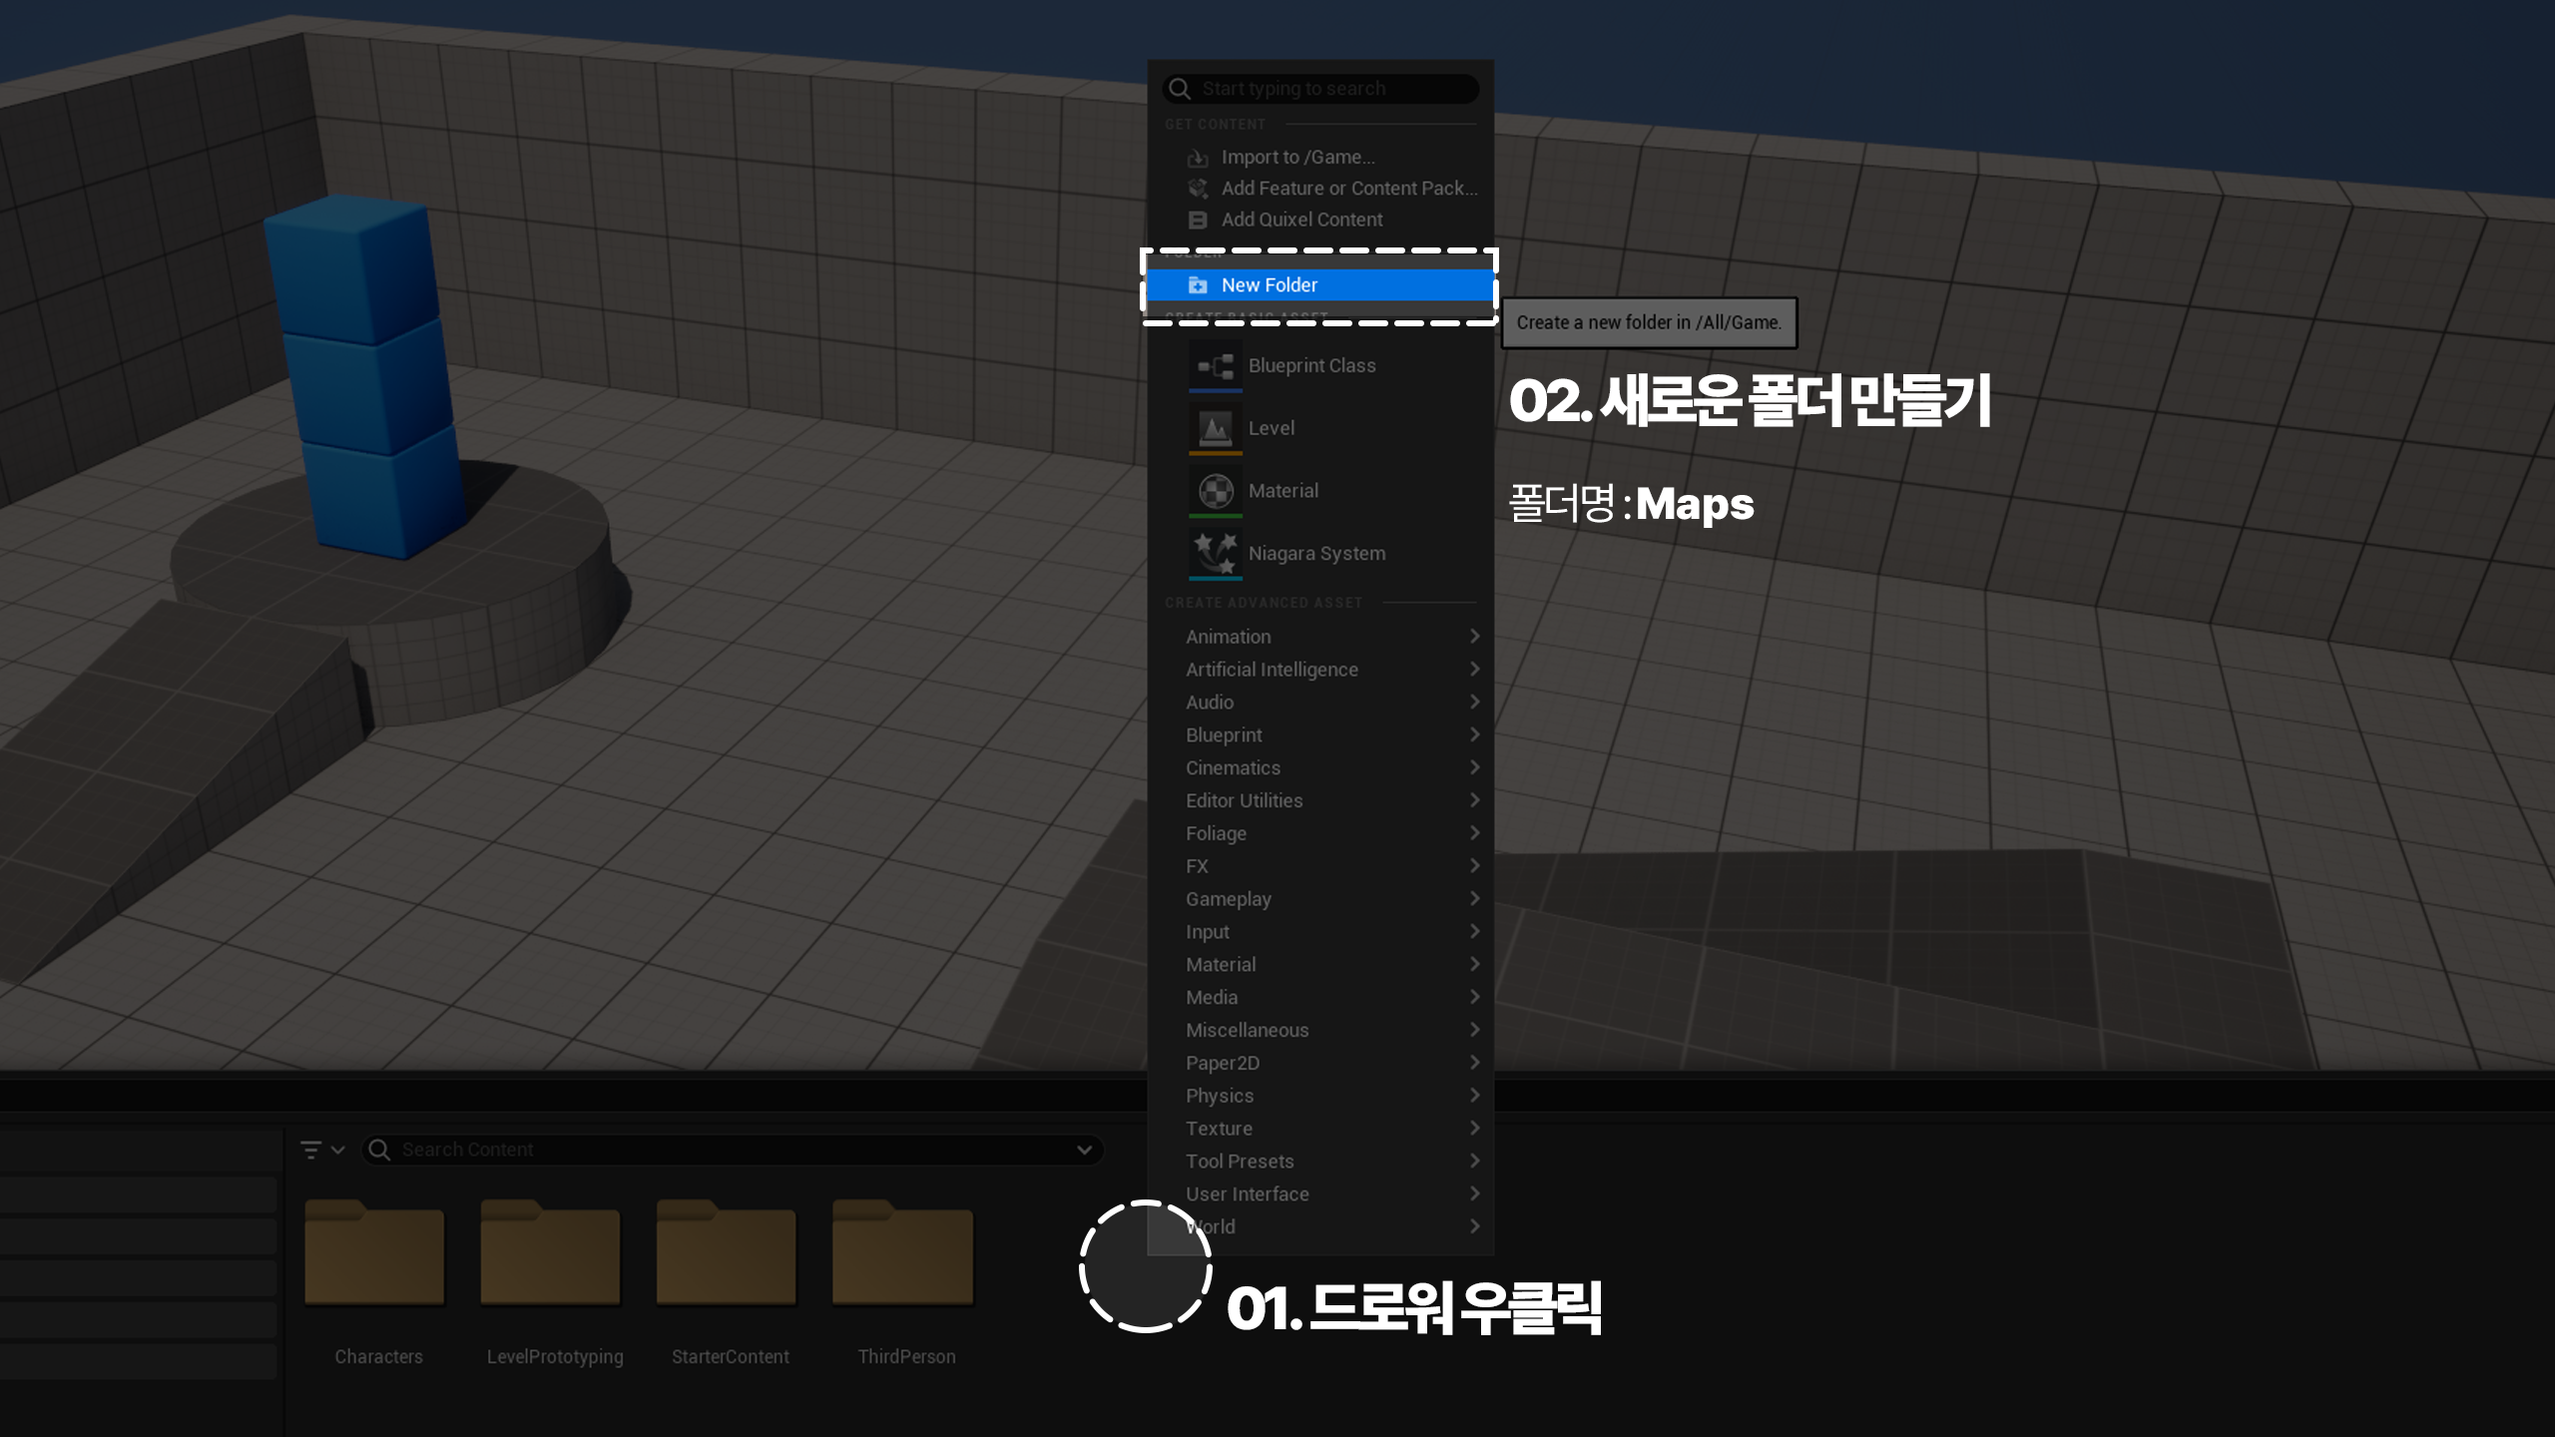Click the Search Content input field
This screenshot has width=2555, height=1437.
point(733,1150)
